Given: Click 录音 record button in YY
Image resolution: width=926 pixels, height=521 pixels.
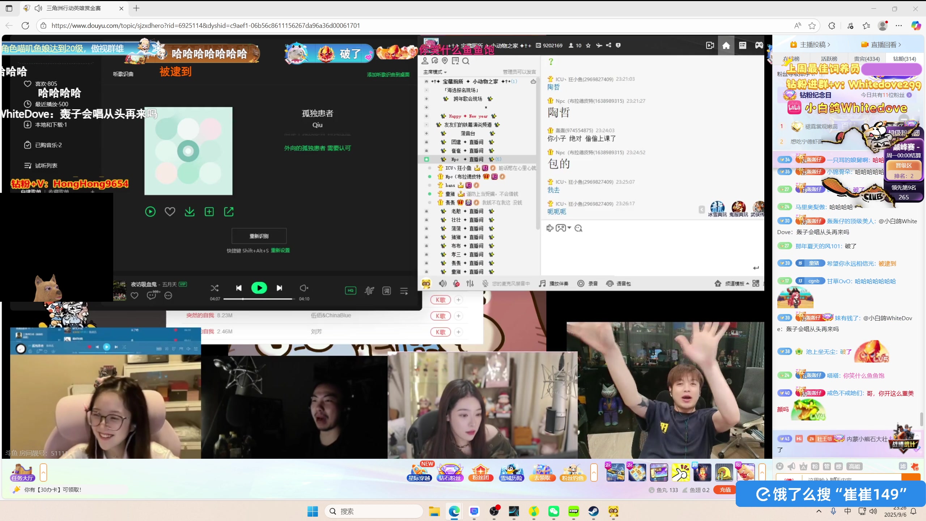Looking at the screenshot, I should (x=587, y=284).
